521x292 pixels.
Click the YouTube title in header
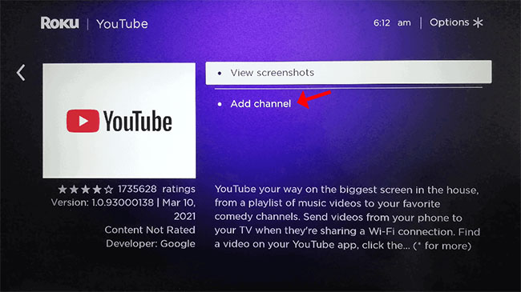(122, 24)
